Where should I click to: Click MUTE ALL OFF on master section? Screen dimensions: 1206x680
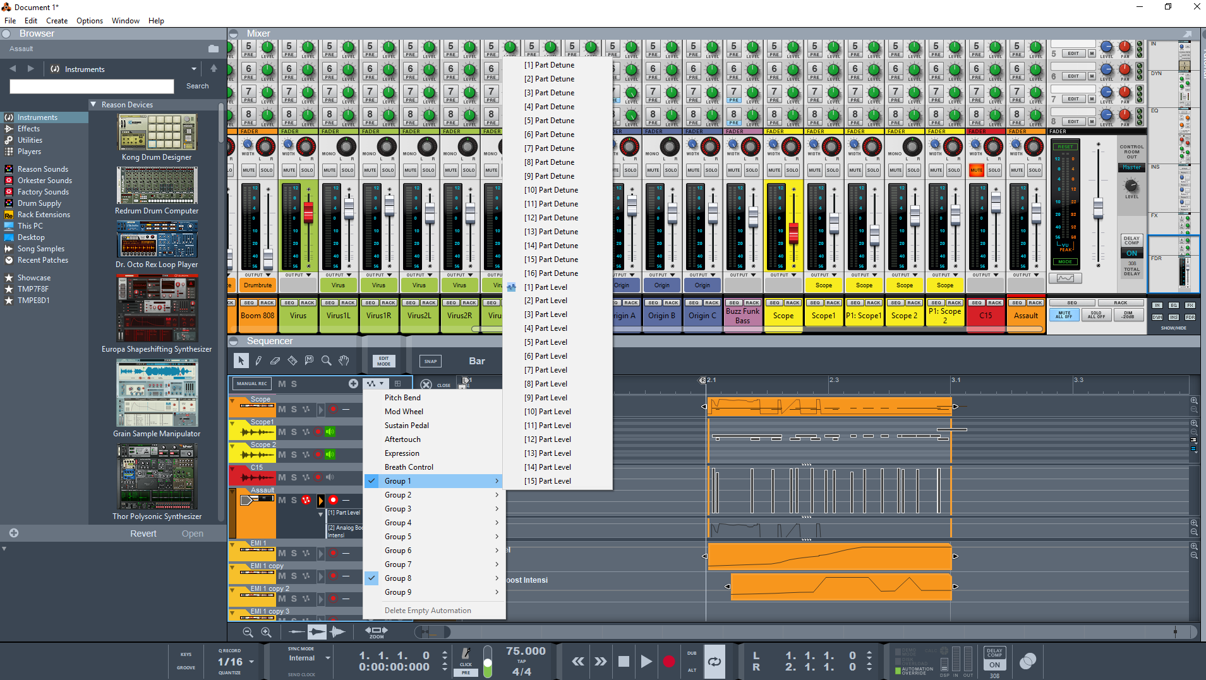pyautogui.click(x=1064, y=314)
